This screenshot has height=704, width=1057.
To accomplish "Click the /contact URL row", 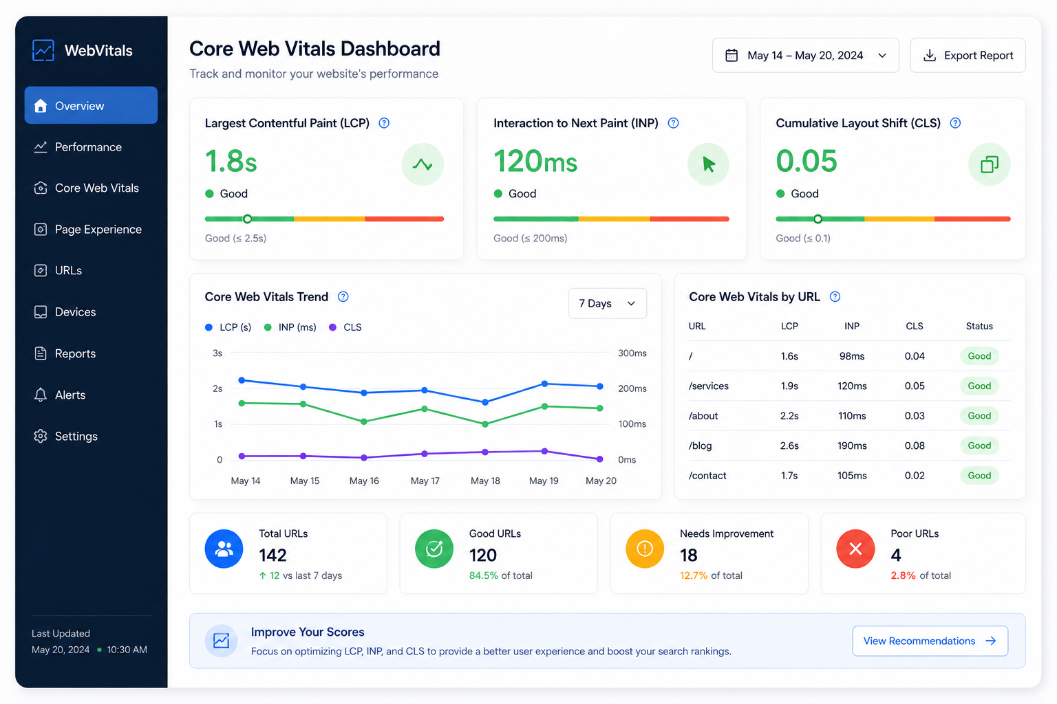I will [849, 476].
